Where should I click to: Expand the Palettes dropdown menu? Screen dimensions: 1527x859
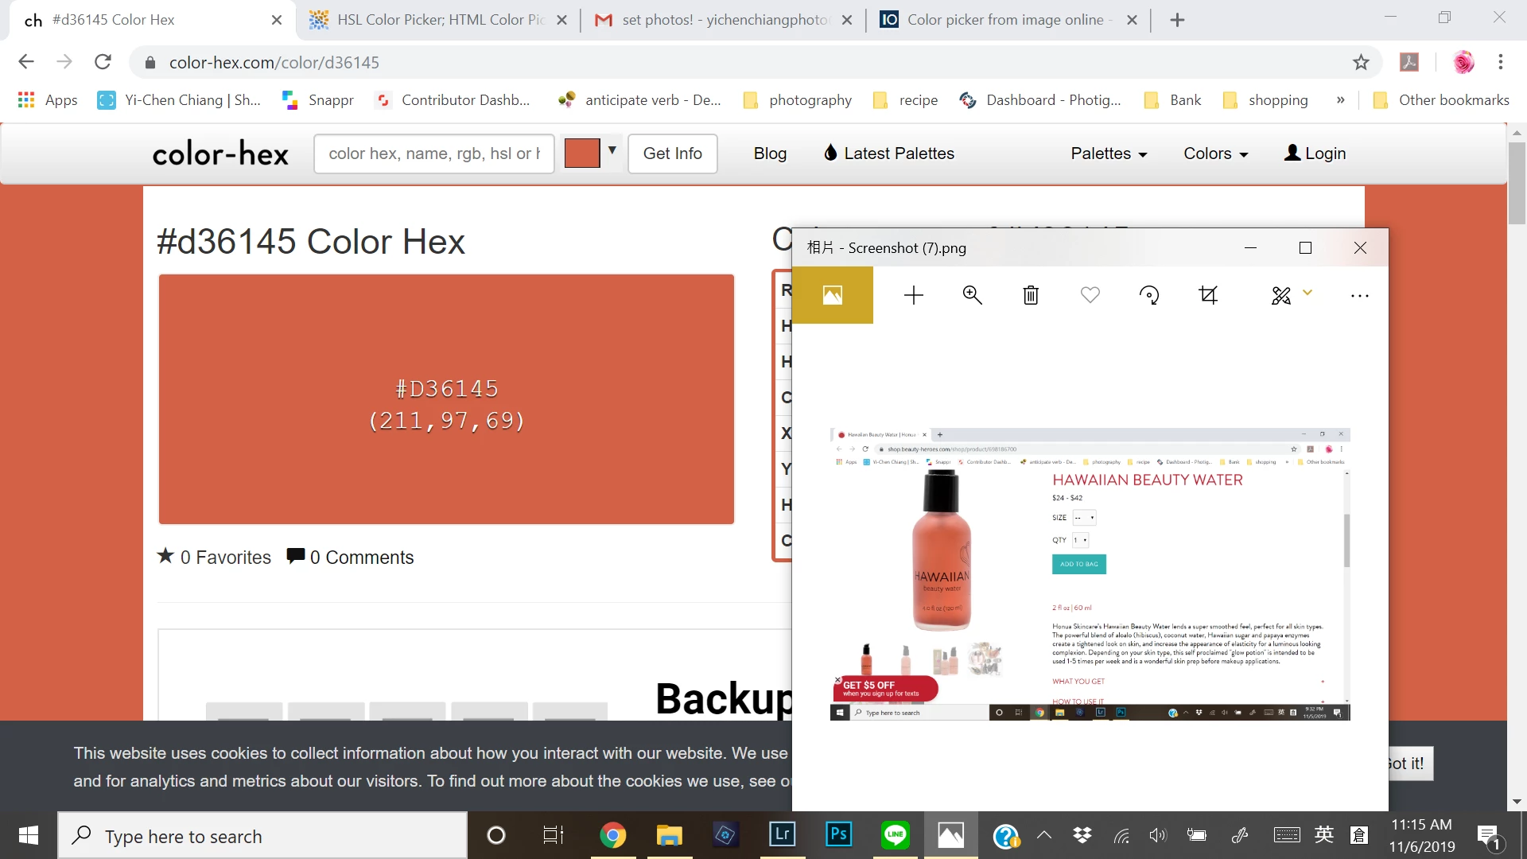click(1109, 154)
